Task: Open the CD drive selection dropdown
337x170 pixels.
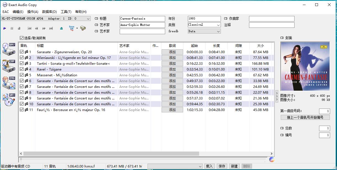Action: [46, 18]
